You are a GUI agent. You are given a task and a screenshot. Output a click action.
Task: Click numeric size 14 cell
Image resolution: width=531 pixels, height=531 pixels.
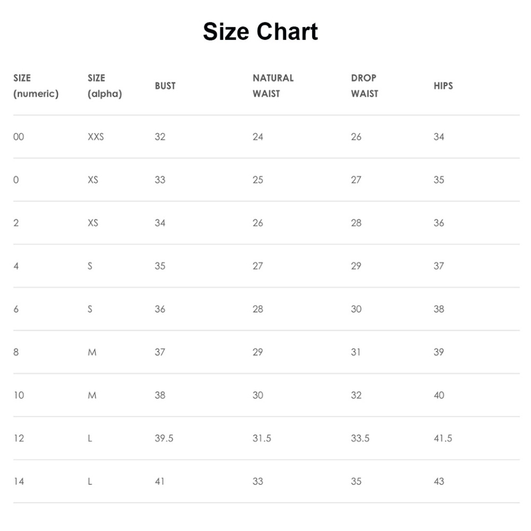(19, 481)
